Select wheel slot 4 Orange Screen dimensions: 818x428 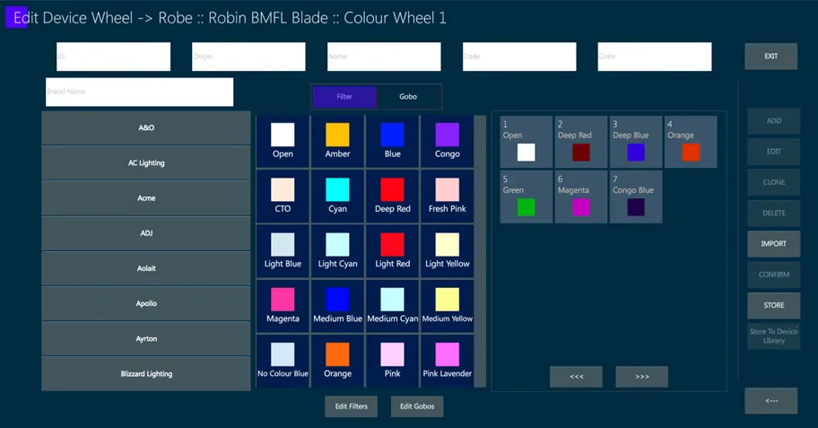coord(691,142)
